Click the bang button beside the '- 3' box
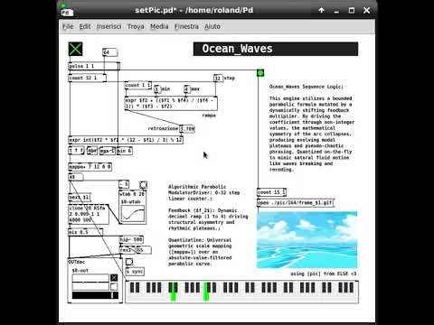Viewport: 434px width, 325px height. 143,184
